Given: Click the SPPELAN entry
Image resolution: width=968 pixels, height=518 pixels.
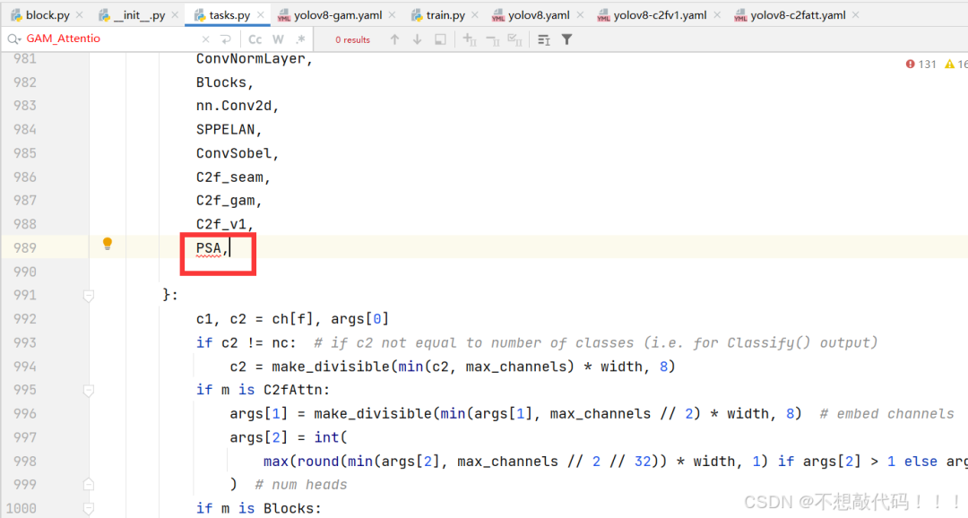Looking at the screenshot, I should (x=225, y=129).
